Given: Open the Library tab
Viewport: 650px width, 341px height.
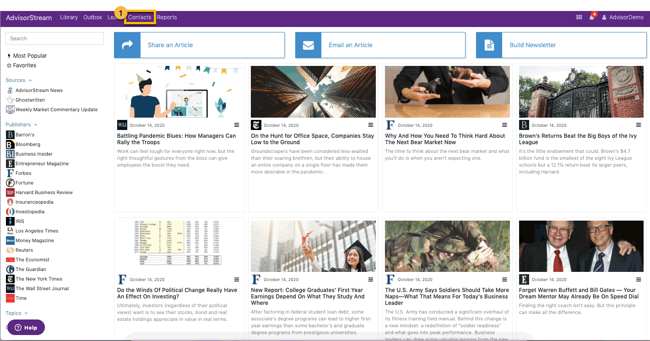Looking at the screenshot, I should tap(69, 17).
